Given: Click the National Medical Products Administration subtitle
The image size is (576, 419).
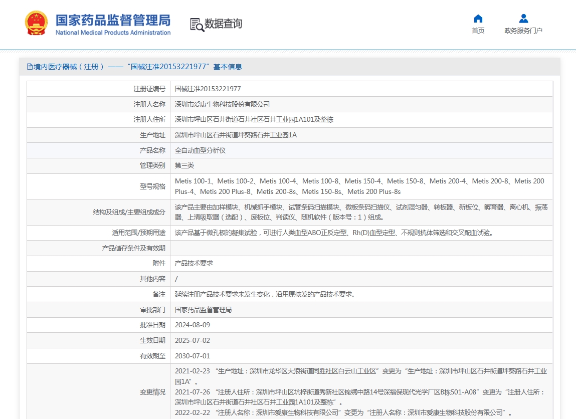Looking at the screenshot, I should [113, 33].
